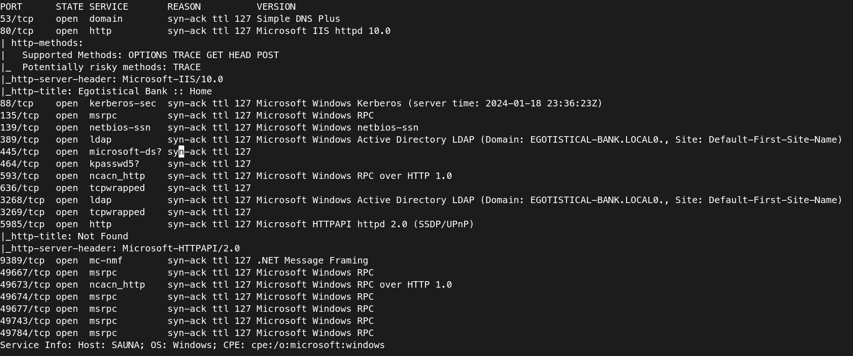This screenshot has width=853, height=356.
Task: Click 'Microsoft HTTPAPI httpd 2.0 (SSDP/UPnP)' text
Action: point(365,224)
